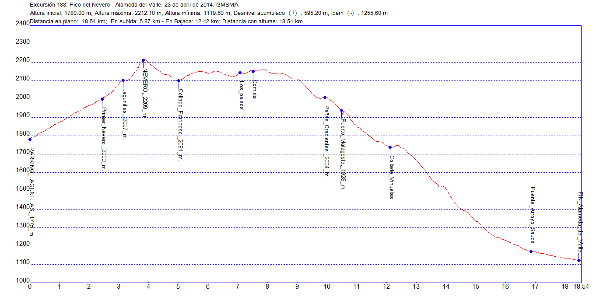
Task: Click the 'Desnivel acumulado (+) : 595.20 m' value
Action: click(x=281, y=13)
